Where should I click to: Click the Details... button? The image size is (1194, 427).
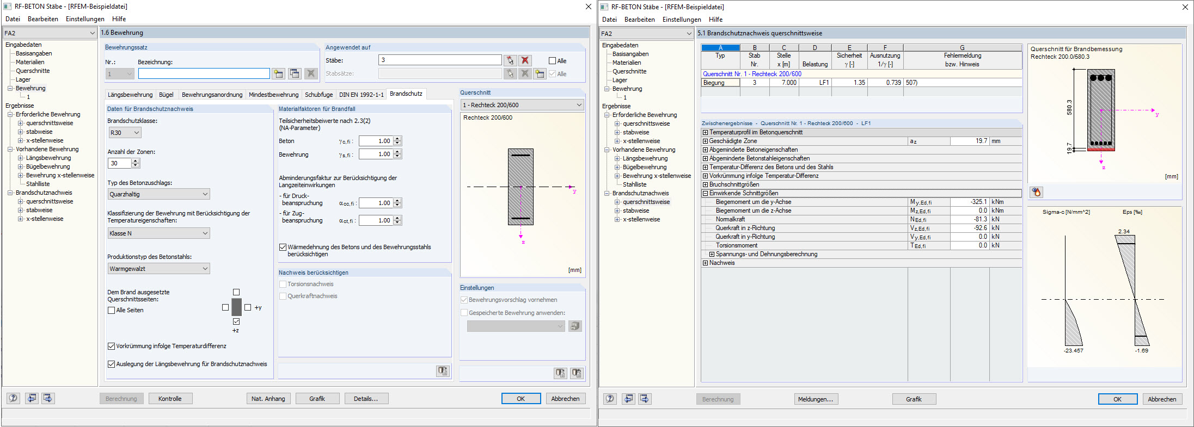point(366,399)
